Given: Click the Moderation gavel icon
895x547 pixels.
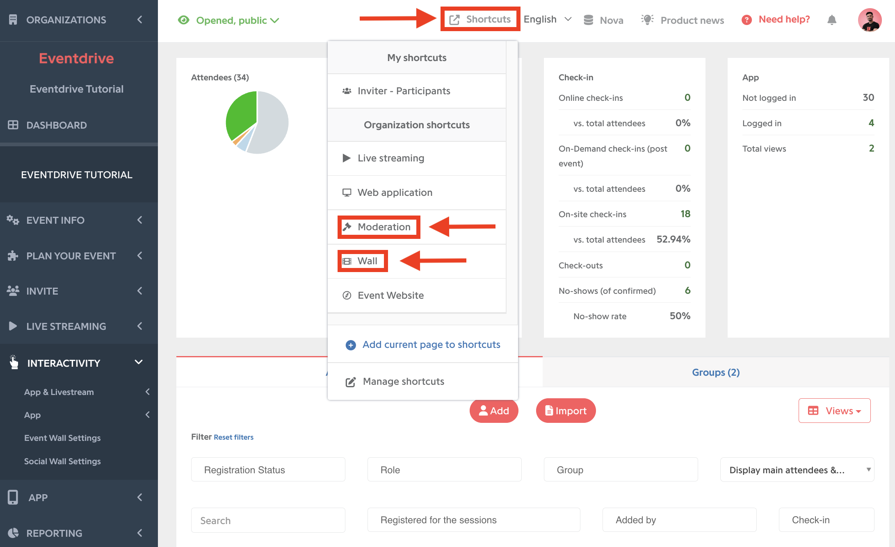Looking at the screenshot, I should [347, 227].
